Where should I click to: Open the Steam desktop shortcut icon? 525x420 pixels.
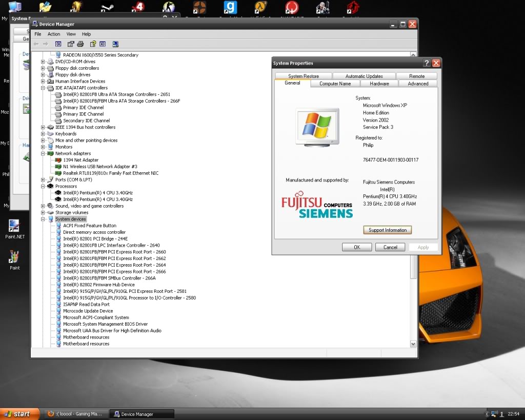click(107, 7)
